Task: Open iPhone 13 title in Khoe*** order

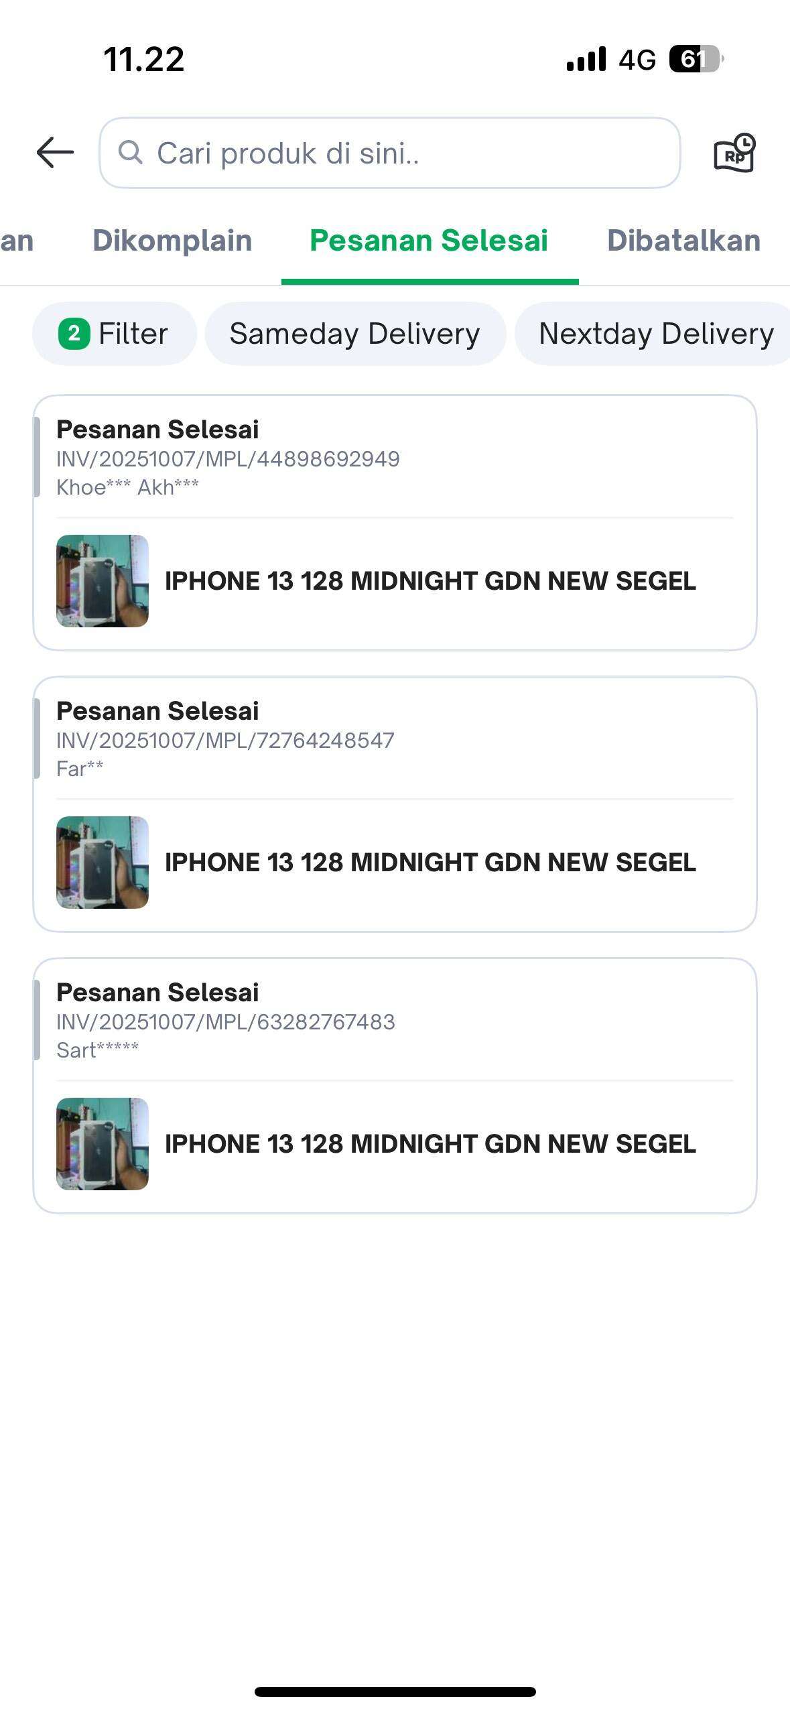Action: (430, 581)
